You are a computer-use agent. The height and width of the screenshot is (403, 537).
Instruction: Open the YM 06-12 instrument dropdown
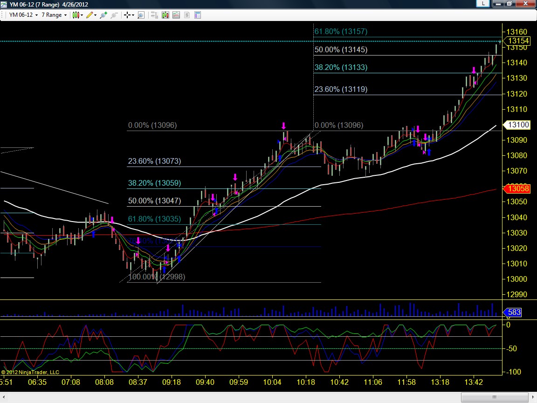tap(23, 15)
